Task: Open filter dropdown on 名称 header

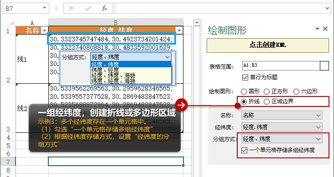Action: point(44,30)
